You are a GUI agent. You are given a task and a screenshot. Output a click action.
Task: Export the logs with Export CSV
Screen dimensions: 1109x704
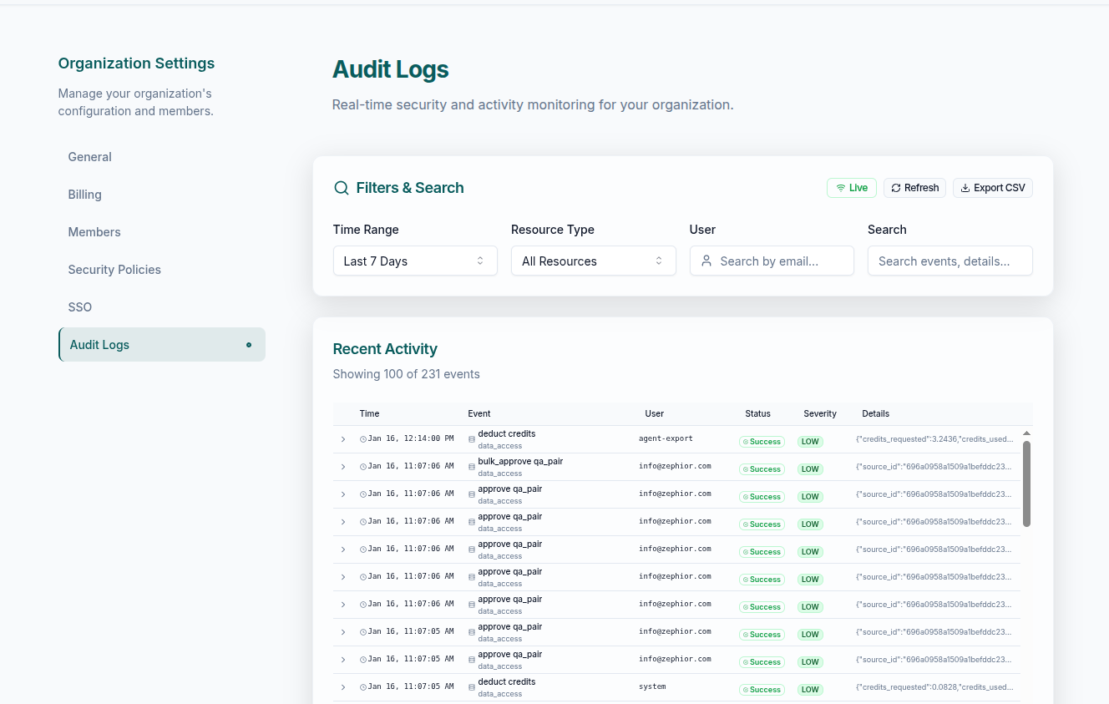click(x=992, y=188)
